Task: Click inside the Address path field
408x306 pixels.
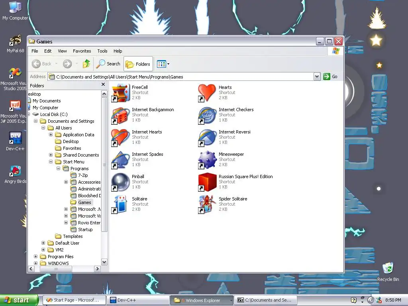Action: click(181, 77)
